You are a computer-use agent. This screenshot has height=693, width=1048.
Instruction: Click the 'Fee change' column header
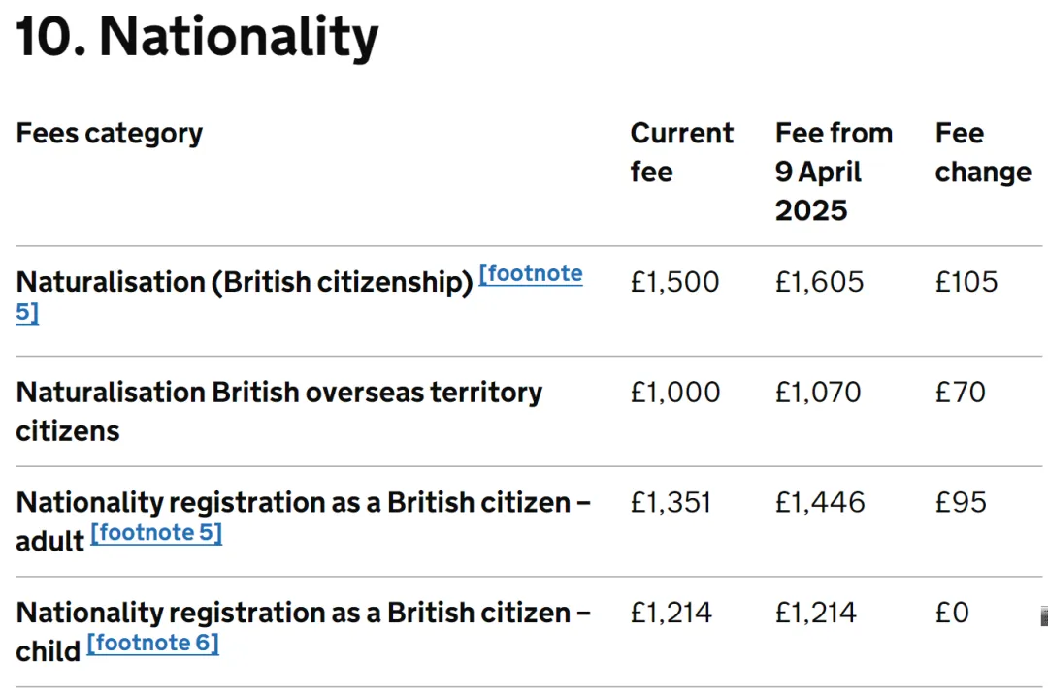click(982, 152)
